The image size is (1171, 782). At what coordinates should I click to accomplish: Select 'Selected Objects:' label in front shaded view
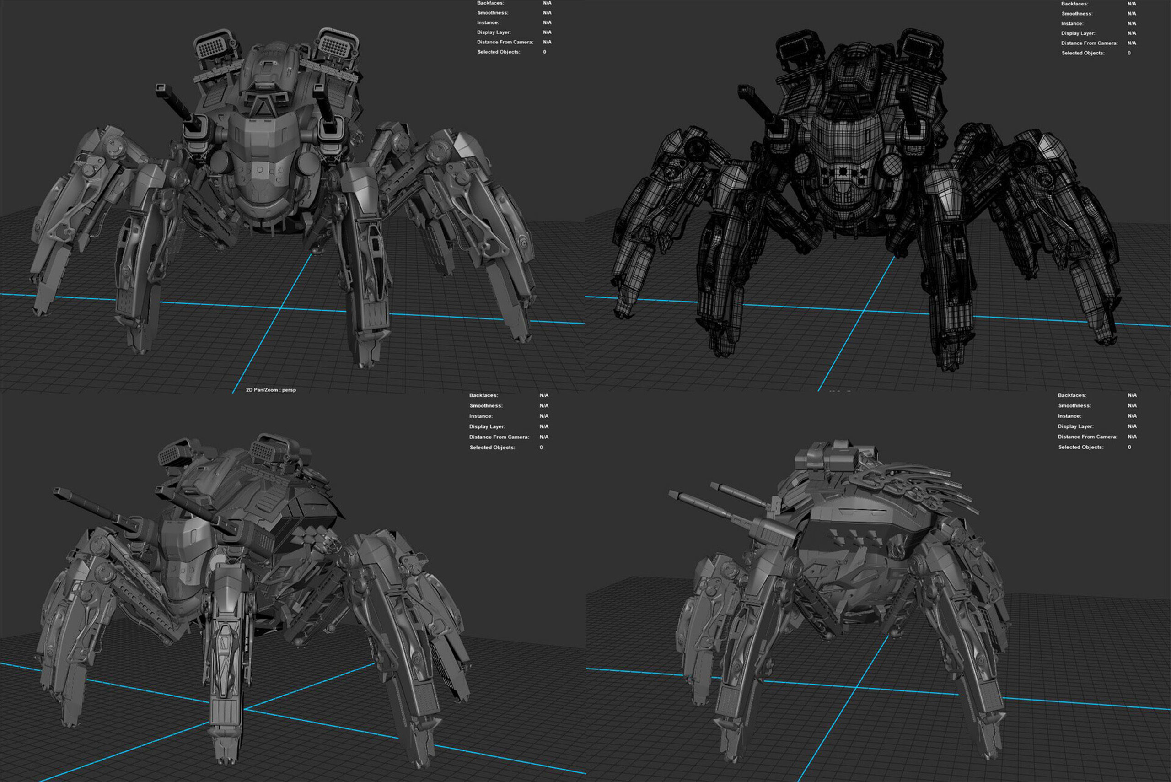click(499, 52)
